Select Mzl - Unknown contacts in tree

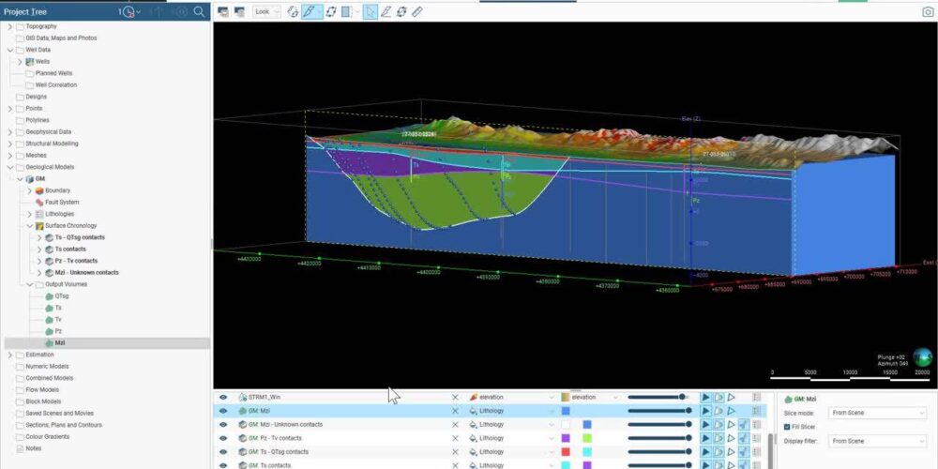pos(86,273)
